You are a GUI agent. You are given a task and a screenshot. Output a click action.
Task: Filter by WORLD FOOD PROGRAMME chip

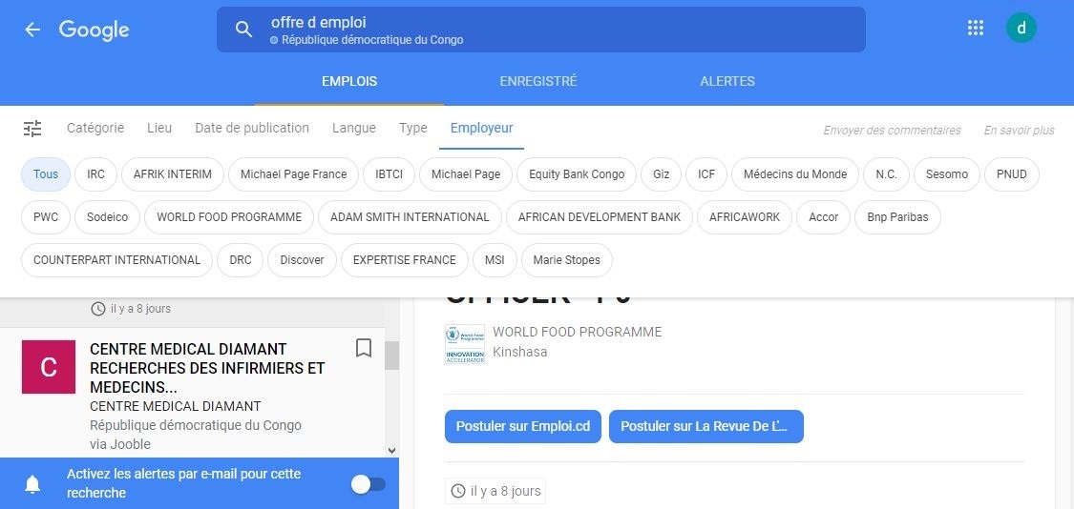click(229, 217)
